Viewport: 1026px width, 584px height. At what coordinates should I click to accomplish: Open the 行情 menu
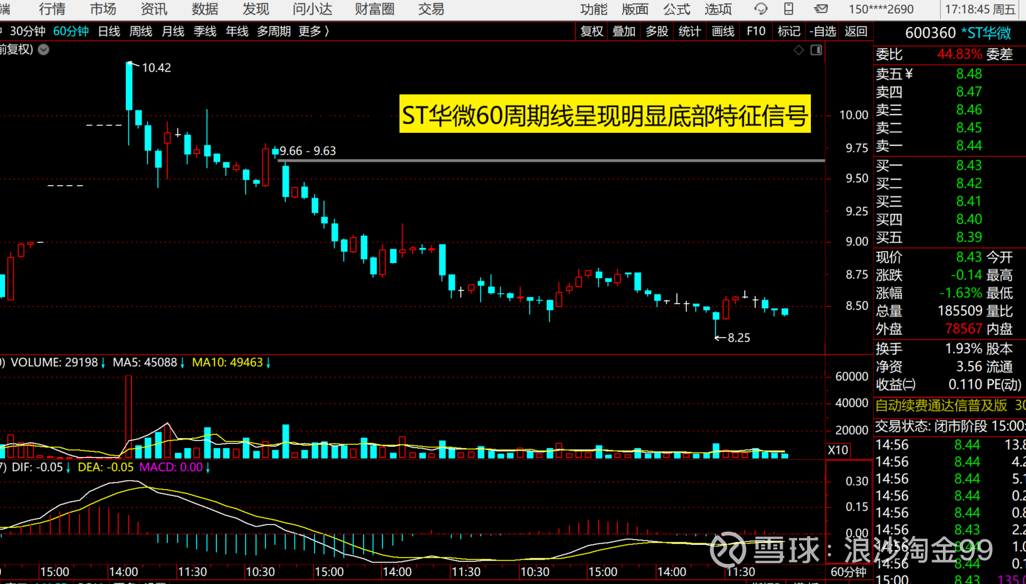[x=52, y=9]
